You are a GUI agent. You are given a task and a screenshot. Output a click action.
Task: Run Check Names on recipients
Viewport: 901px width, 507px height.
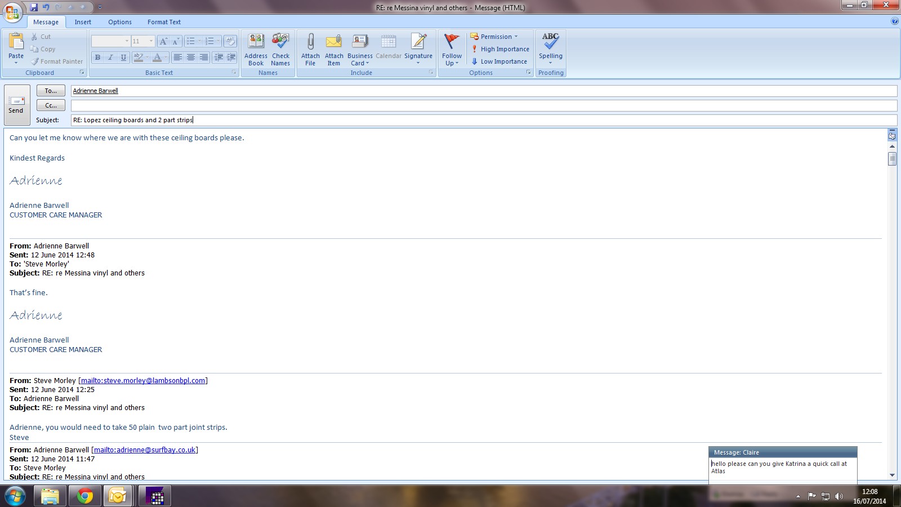click(x=280, y=42)
